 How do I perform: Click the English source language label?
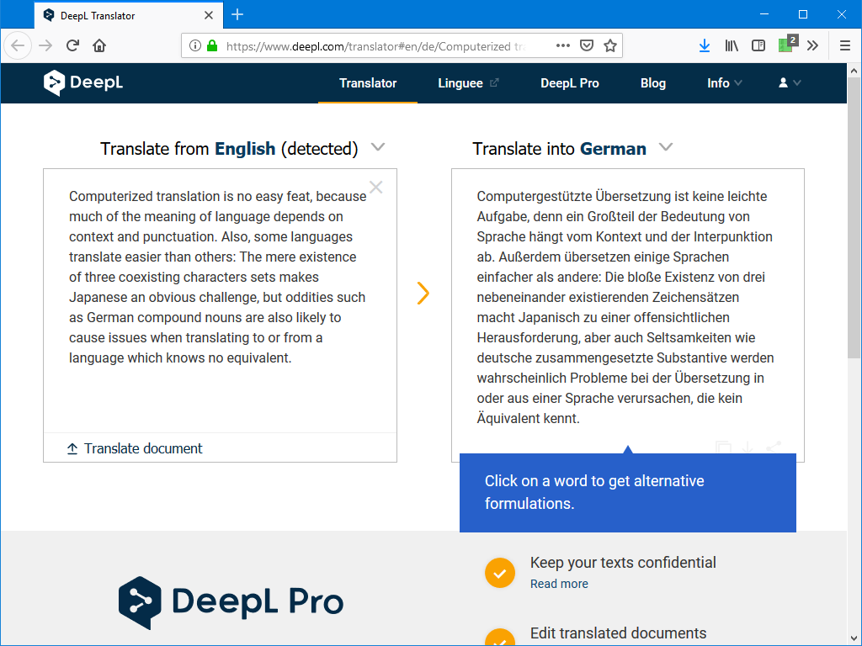click(245, 149)
